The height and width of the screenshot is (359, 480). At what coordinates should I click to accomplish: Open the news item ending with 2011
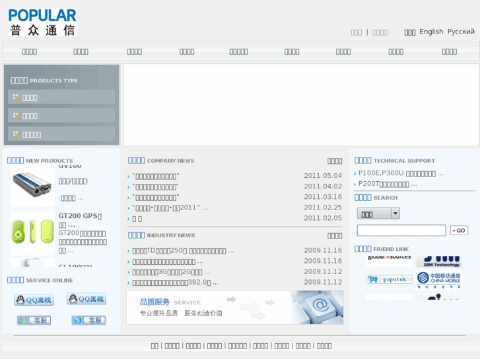[x=170, y=208]
